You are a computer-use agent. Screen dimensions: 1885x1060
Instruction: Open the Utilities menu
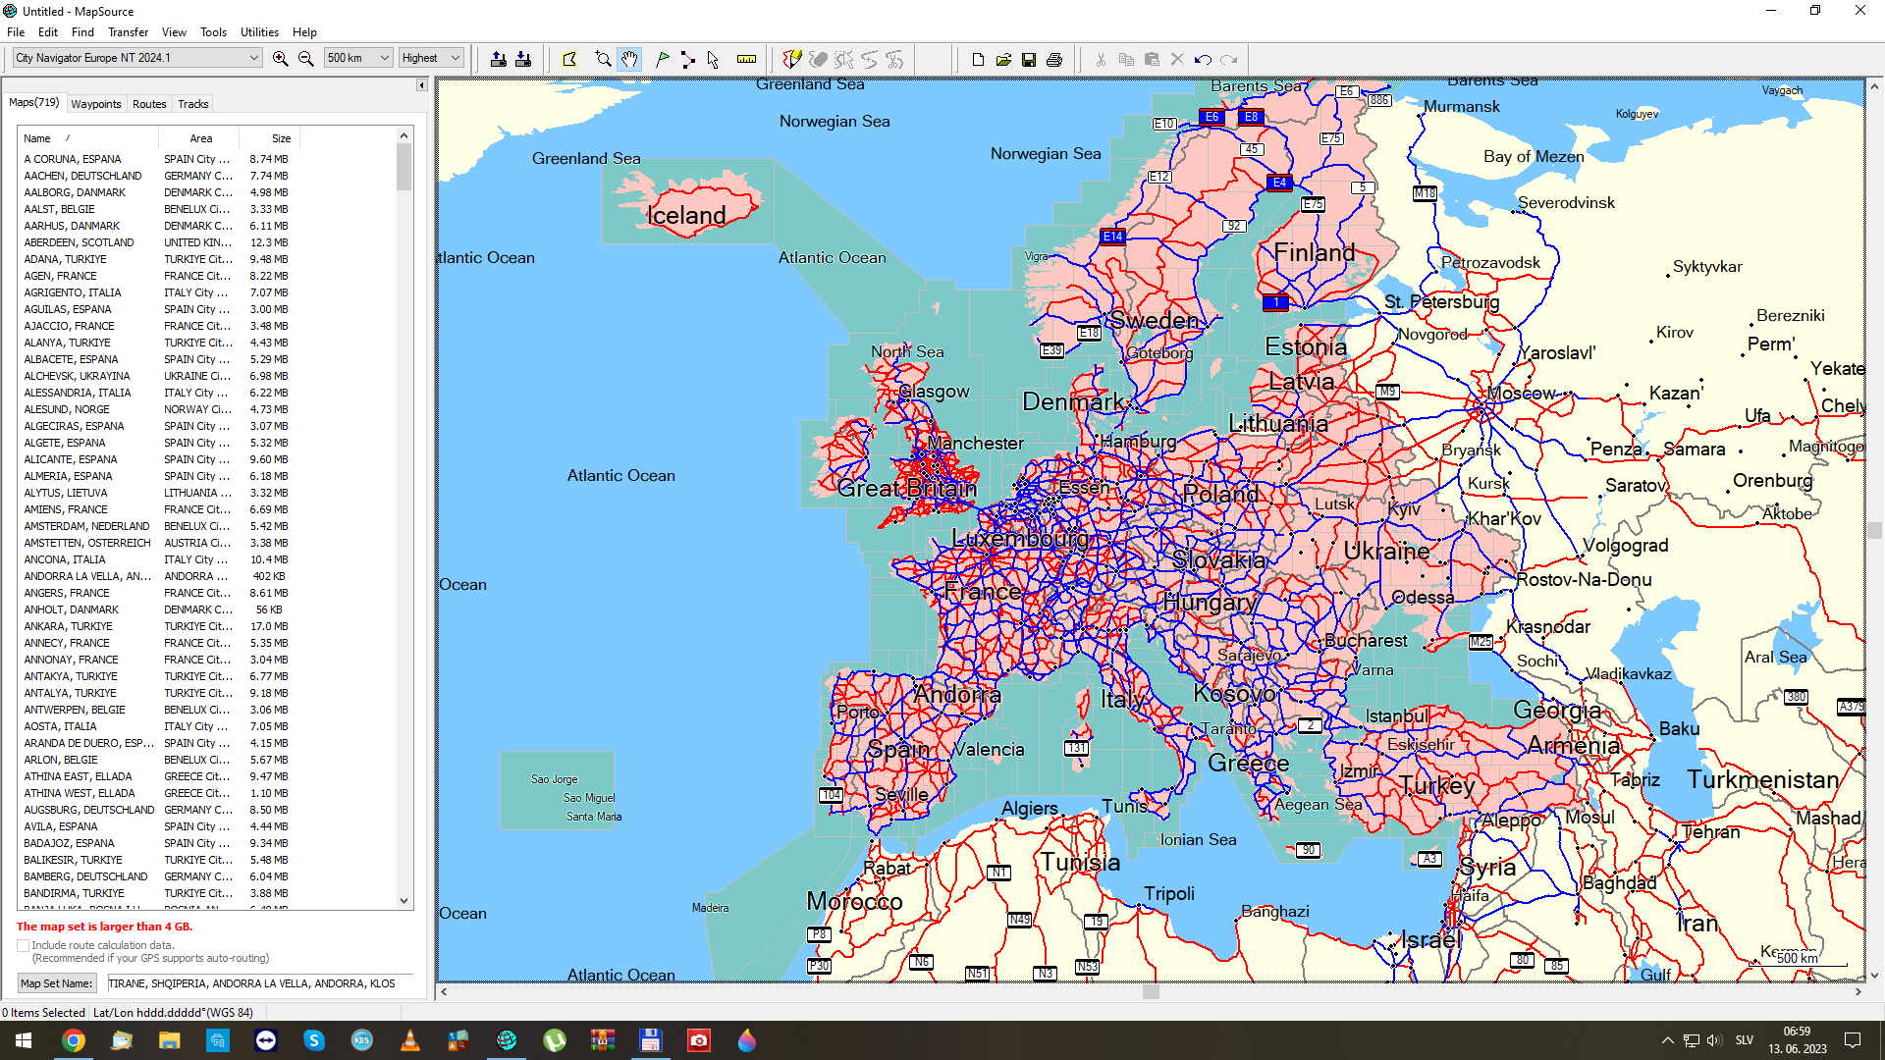tap(259, 32)
